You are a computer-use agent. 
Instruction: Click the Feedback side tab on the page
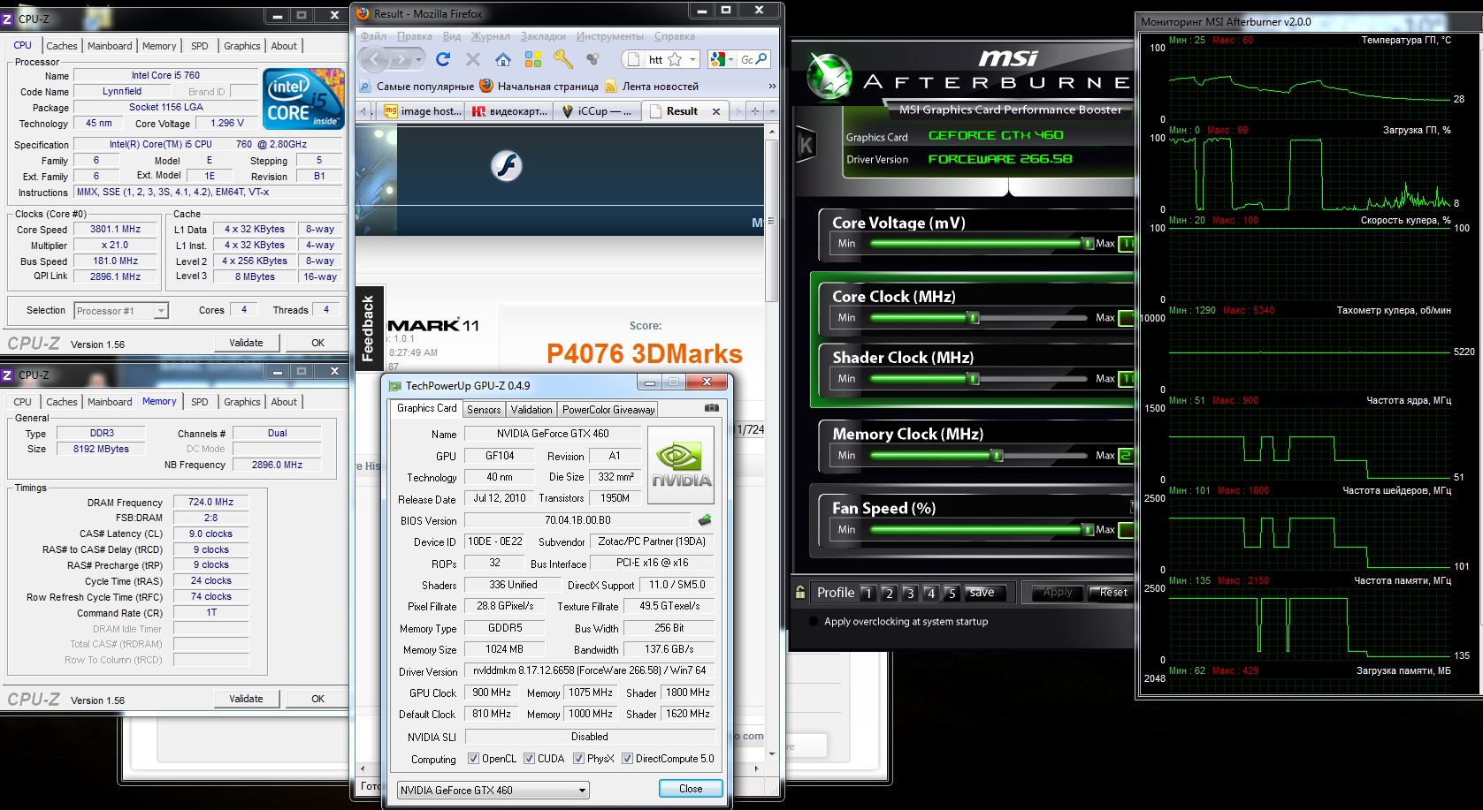click(x=369, y=328)
